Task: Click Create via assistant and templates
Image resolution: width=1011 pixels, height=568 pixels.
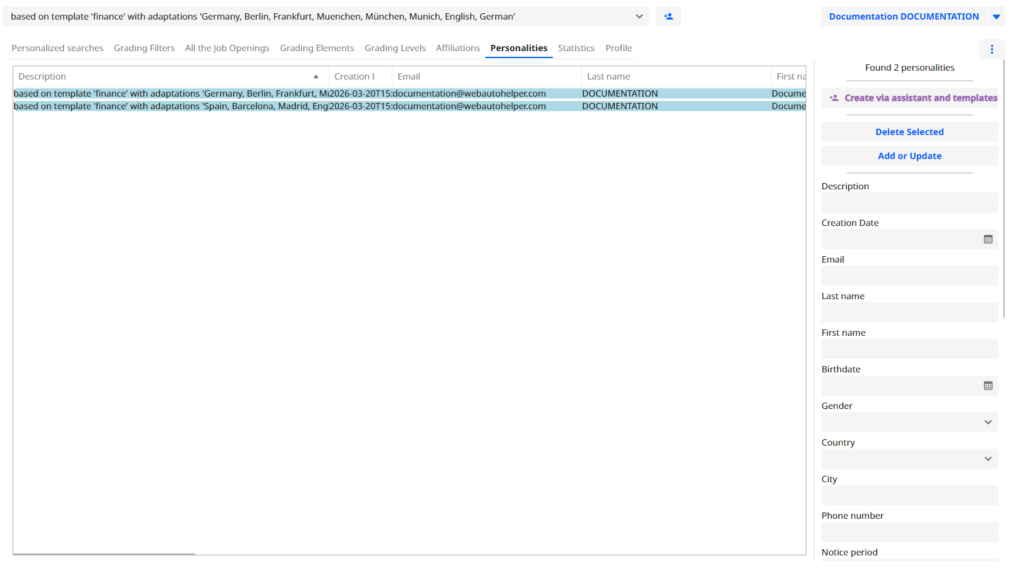Action: [x=912, y=98]
